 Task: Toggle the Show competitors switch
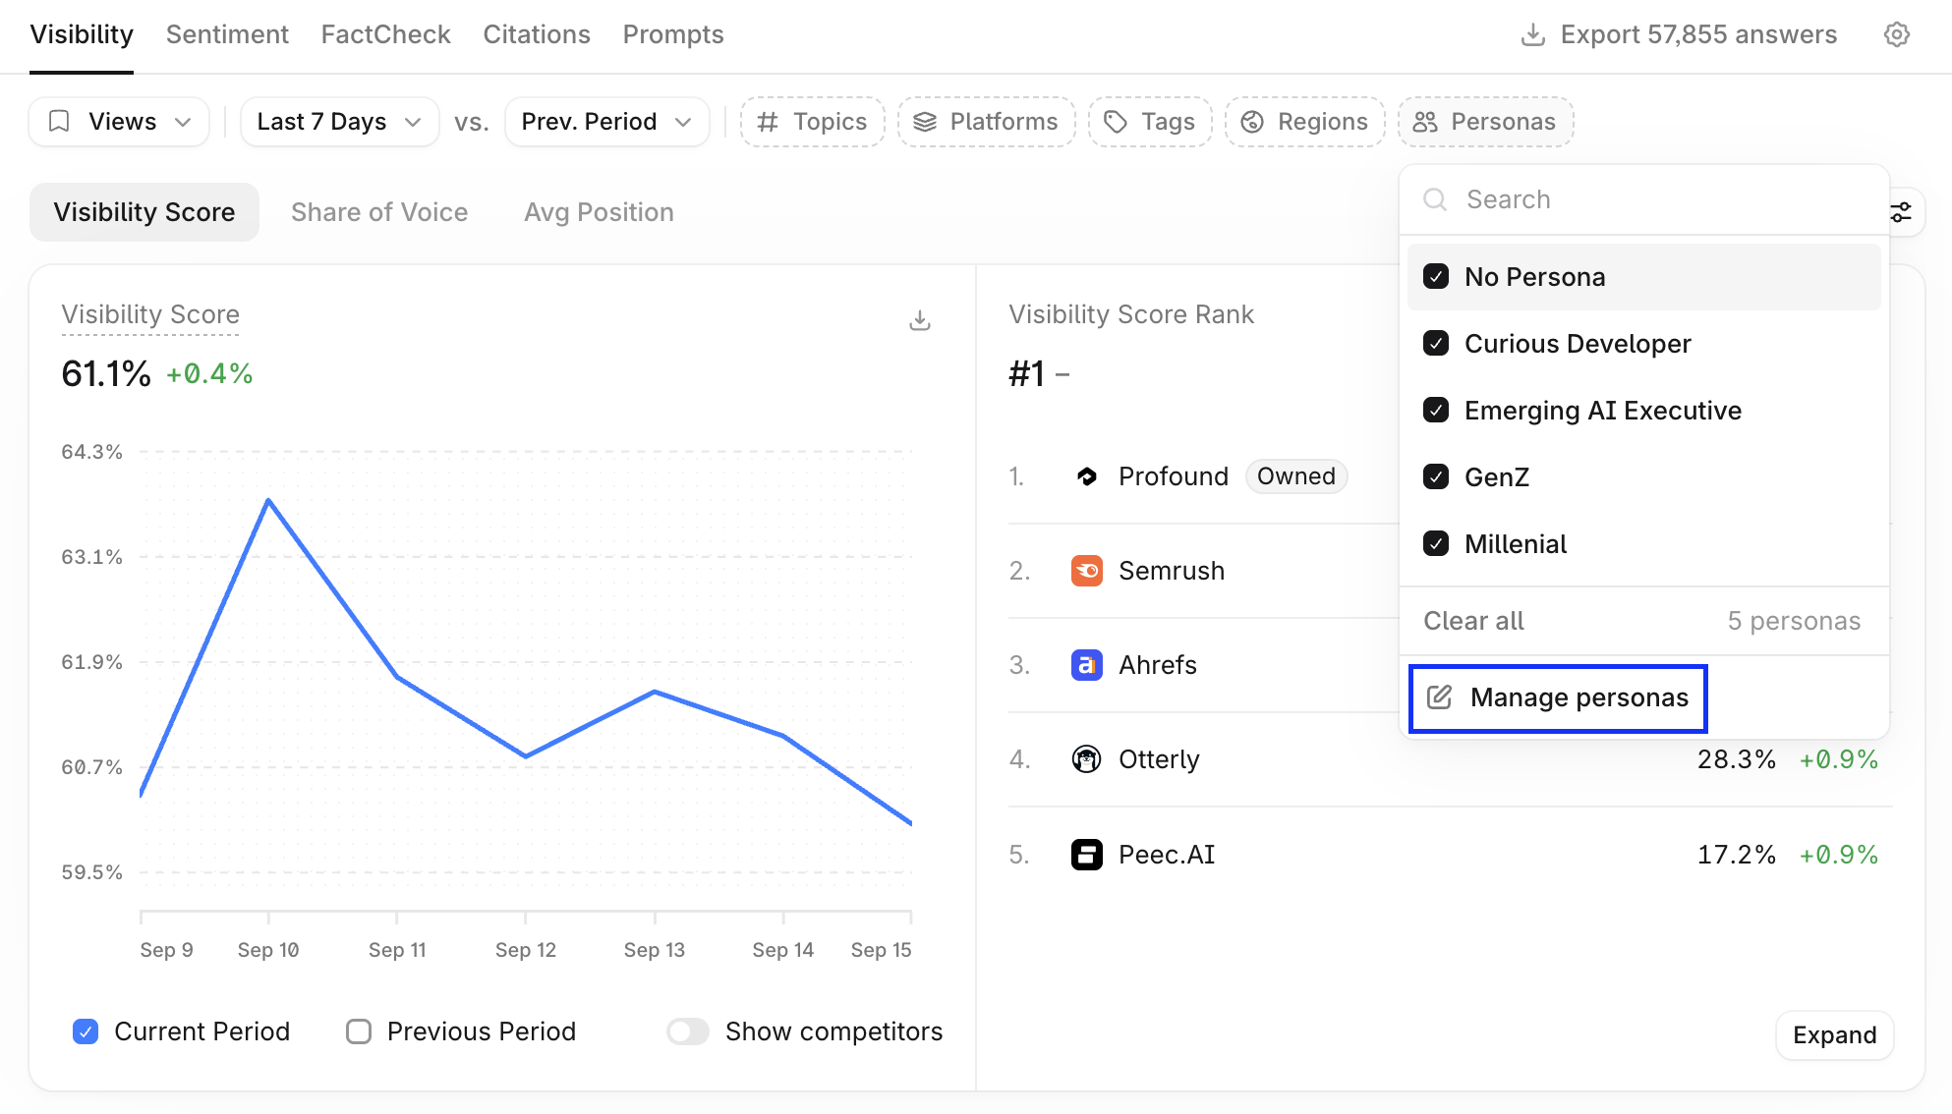tap(688, 1031)
